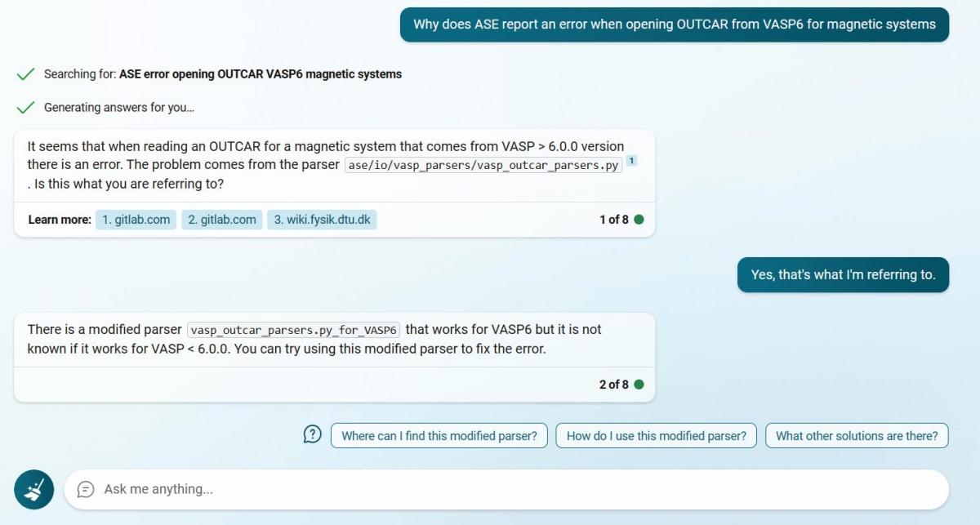
Task: Click the green dot beside '1 of 8'
Action: click(x=639, y=220)
